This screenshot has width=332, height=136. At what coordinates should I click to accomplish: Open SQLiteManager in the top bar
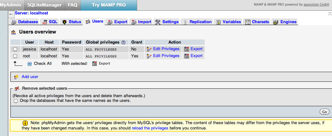[x=44, y=5]
